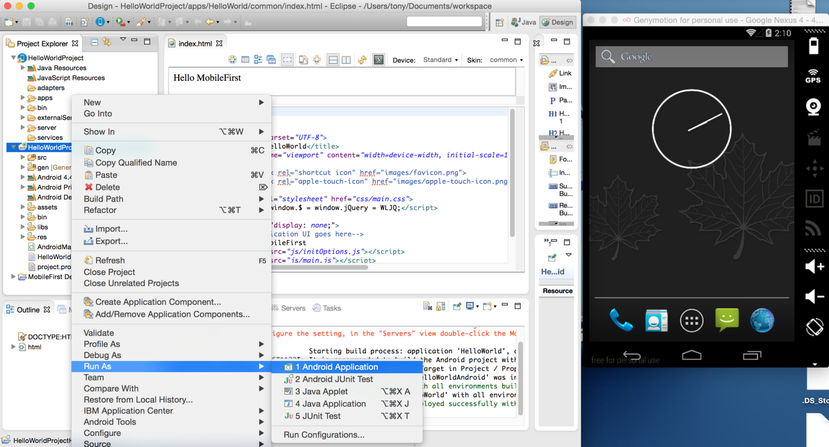
Task: Toggle horizontal split view in editor toolbar
Action: click(x=333, y=60)
